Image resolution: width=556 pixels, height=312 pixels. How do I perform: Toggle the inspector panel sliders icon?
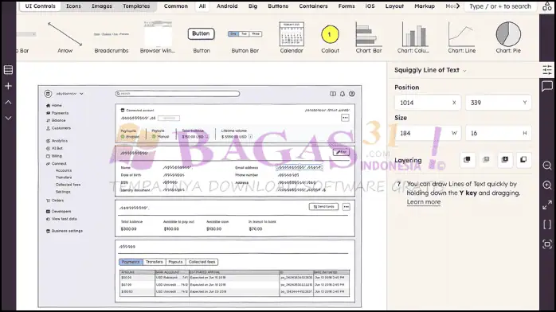tap(547, 70)
